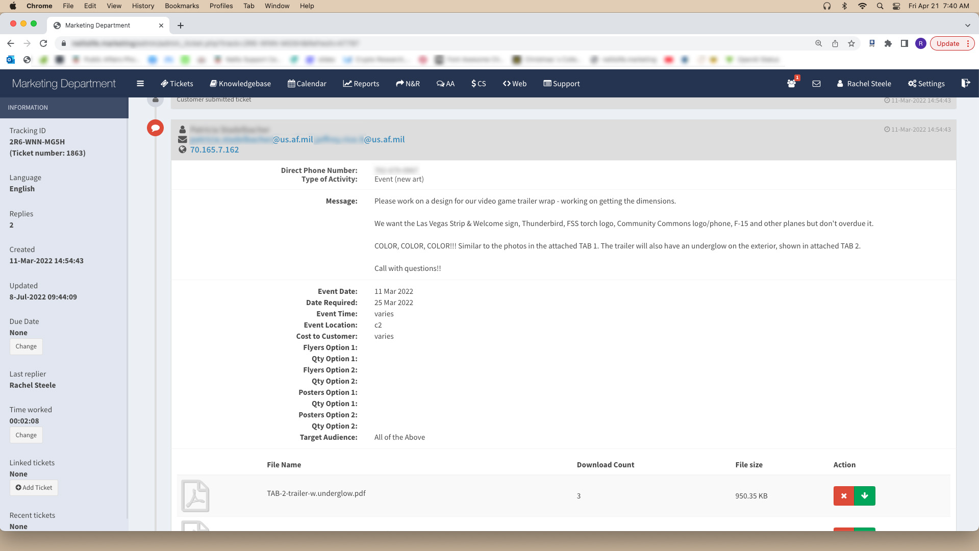Change the Time worked value
Image resolution: width=979 pixels, height=551 pixels.
click(26, 435)
